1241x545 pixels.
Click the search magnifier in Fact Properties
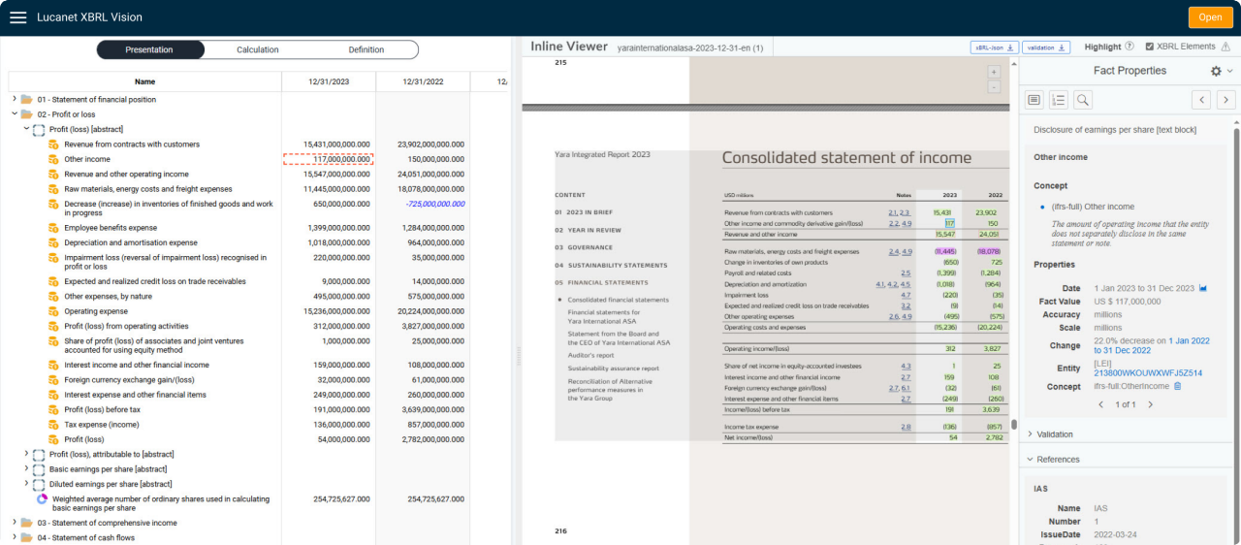point(1083,100)
